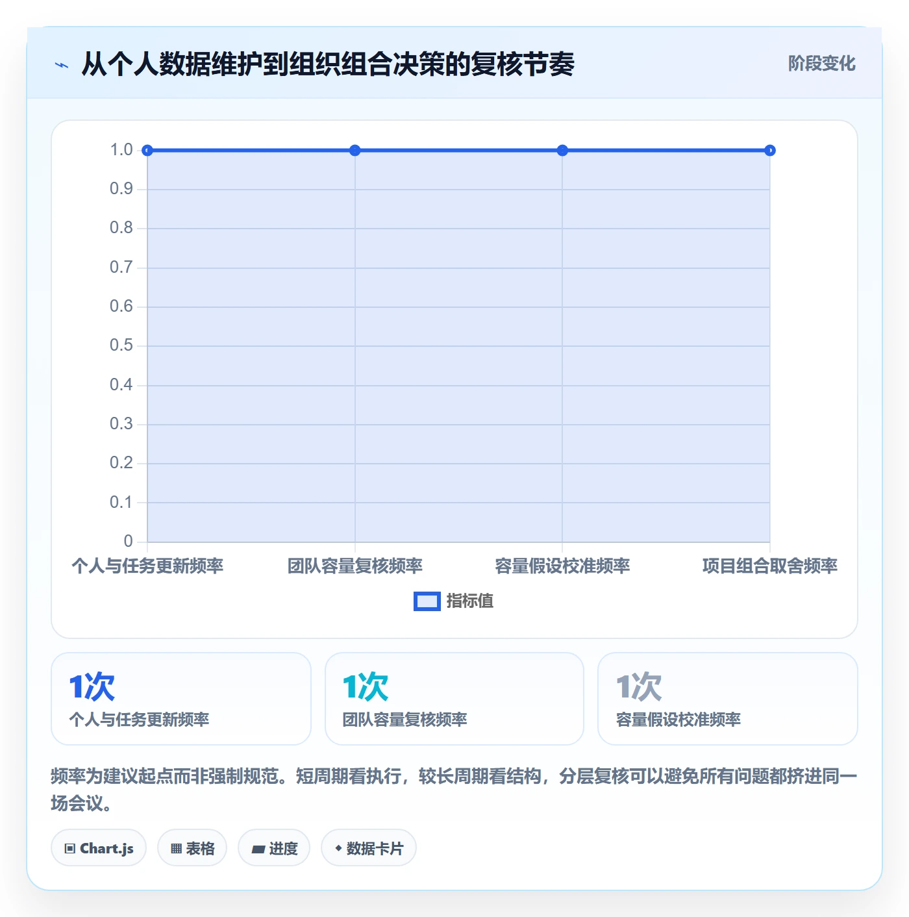Click the 阶段变化 label in the header
This screenshot has width=909, height=917.
[821, 64]
